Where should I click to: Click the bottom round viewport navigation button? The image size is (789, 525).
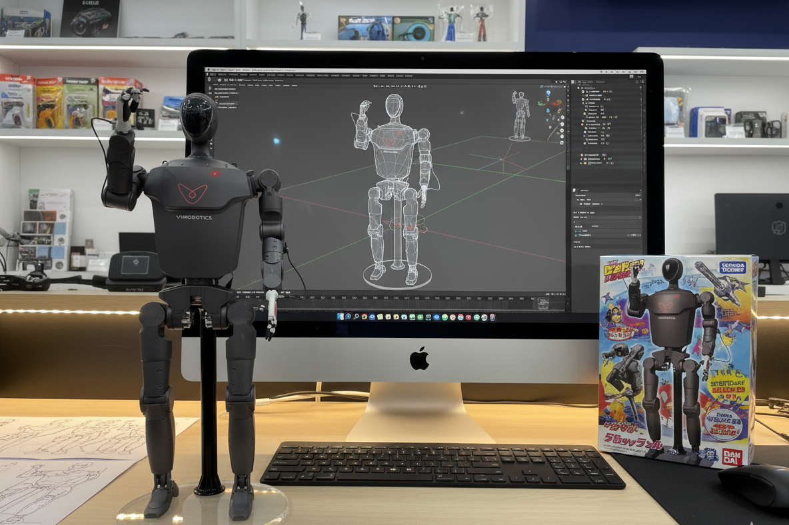tap(562, 141)
